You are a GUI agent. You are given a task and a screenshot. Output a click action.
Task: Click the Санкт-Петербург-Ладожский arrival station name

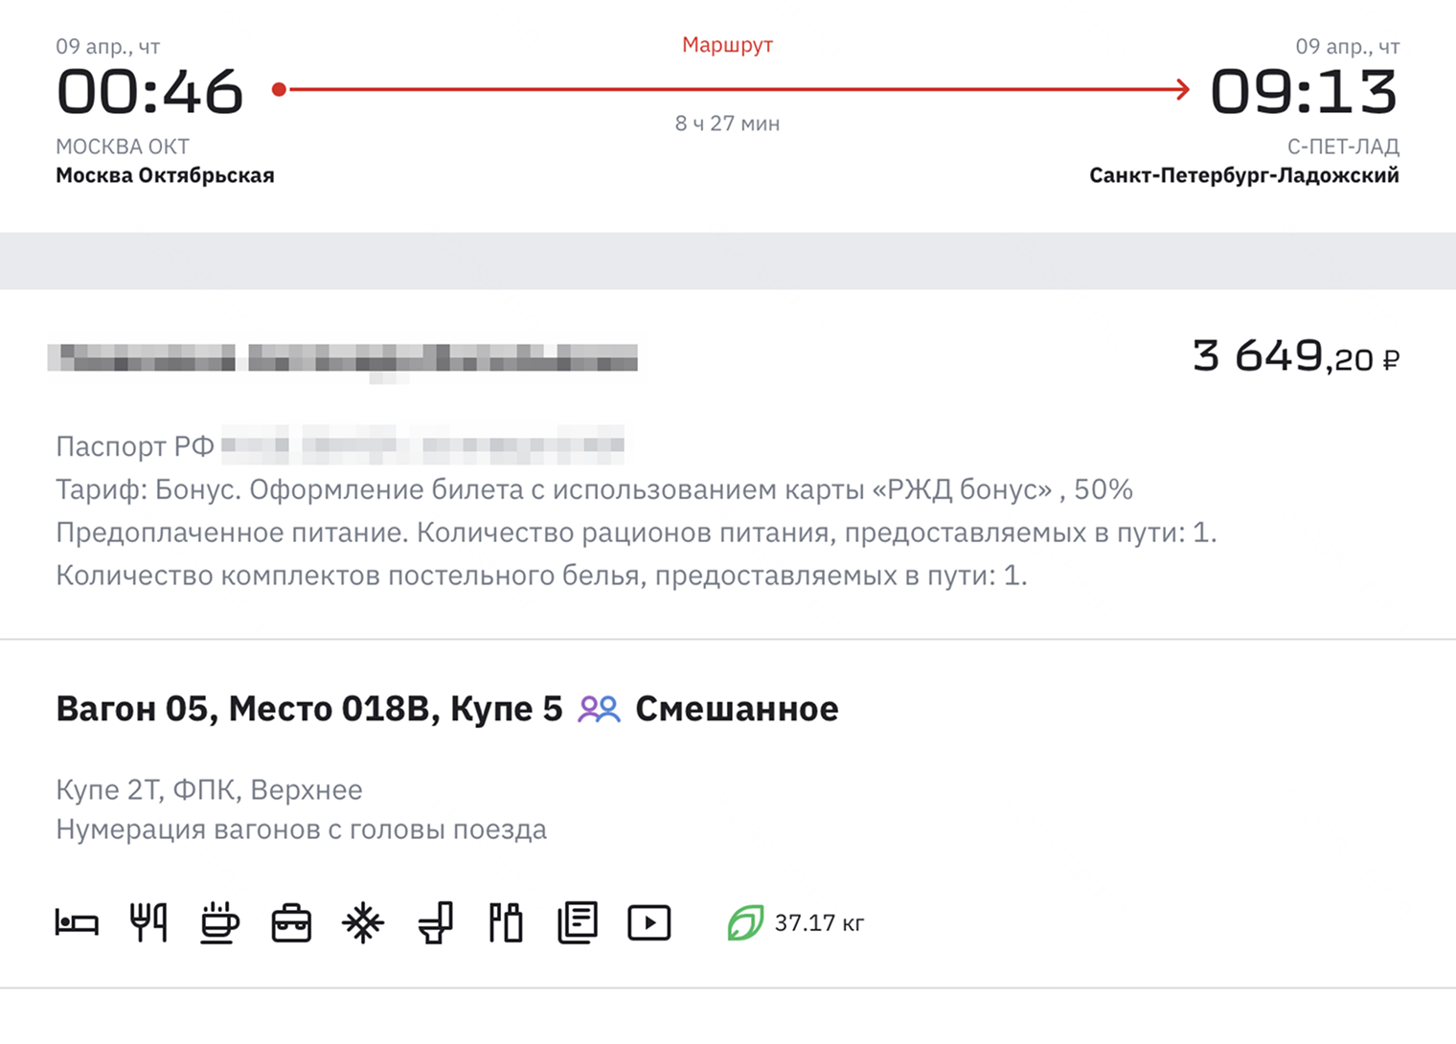click(x=1243, y=175)
